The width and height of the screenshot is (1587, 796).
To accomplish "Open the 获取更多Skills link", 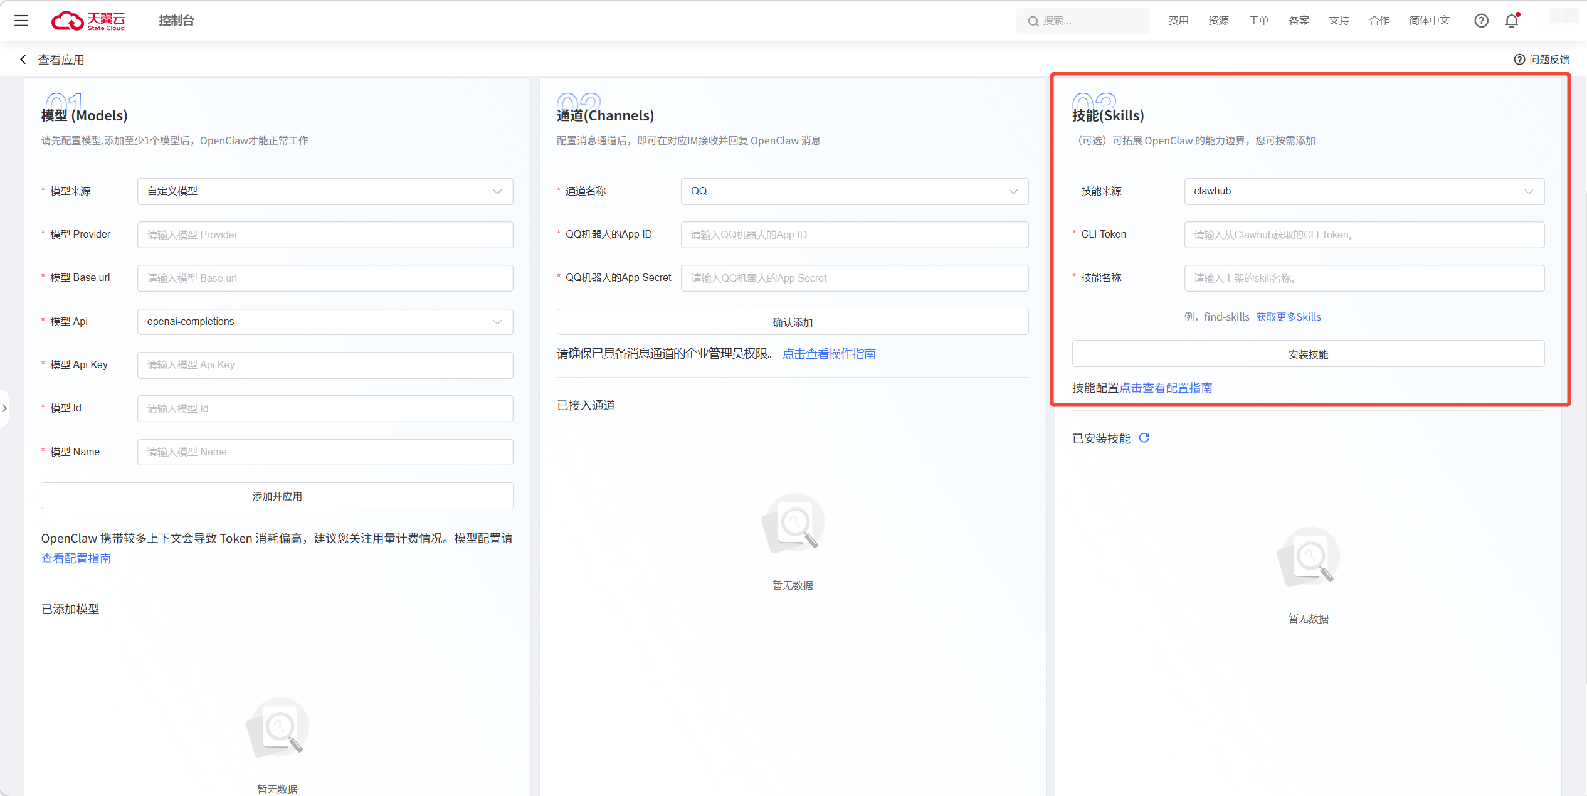I will 1289,317.
